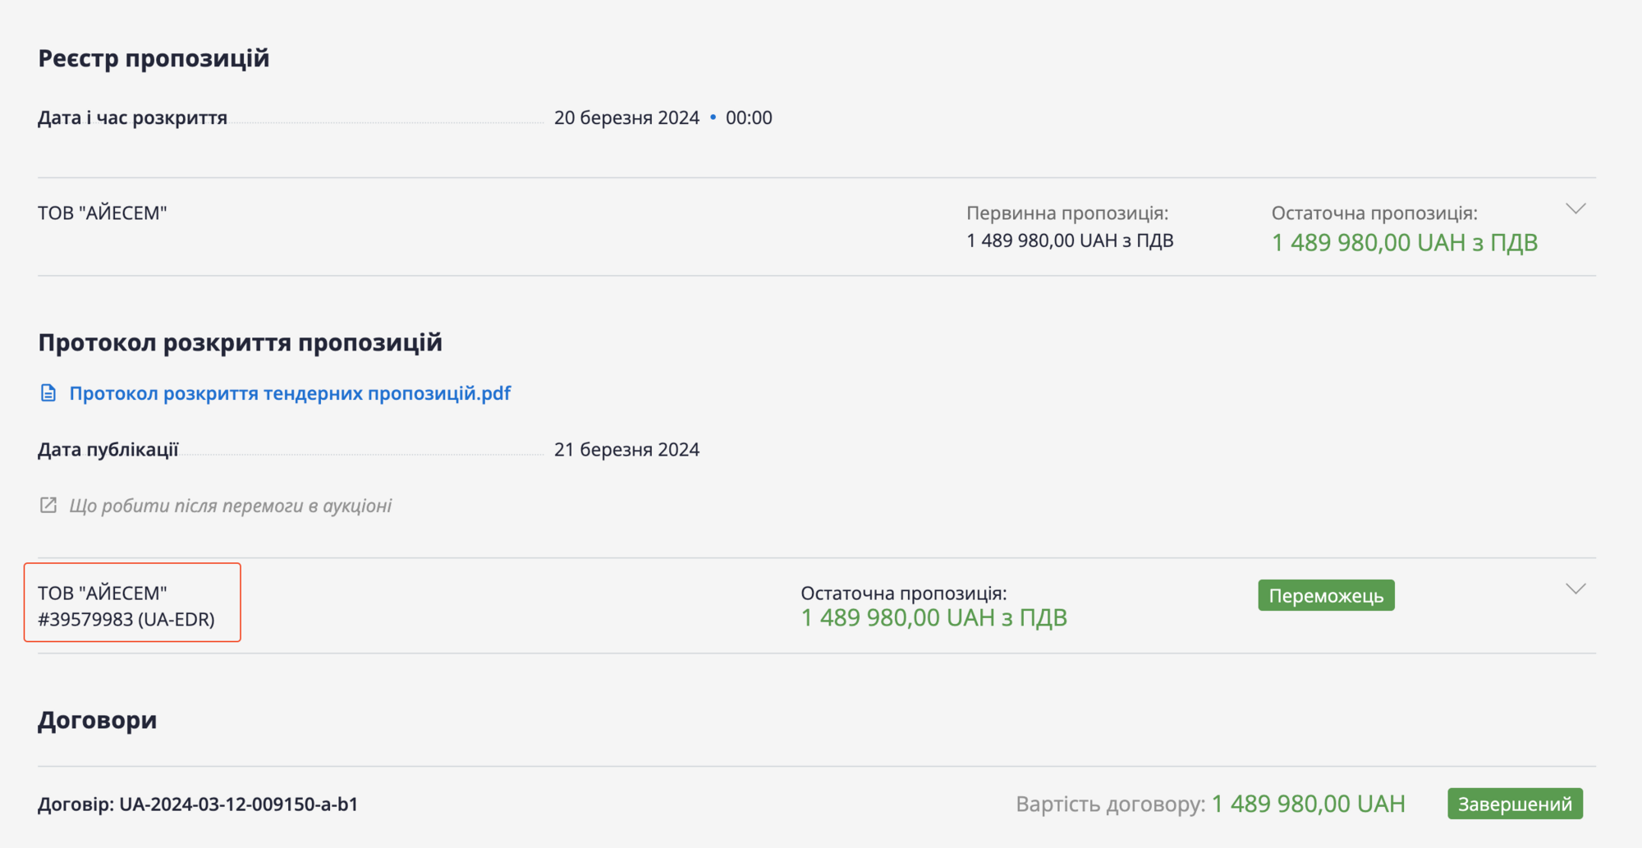Click the Протокол розкриття пропозицій heading

click(x=240, y=342)
